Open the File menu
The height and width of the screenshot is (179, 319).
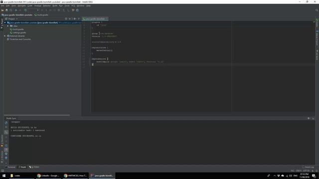[2, 5]
